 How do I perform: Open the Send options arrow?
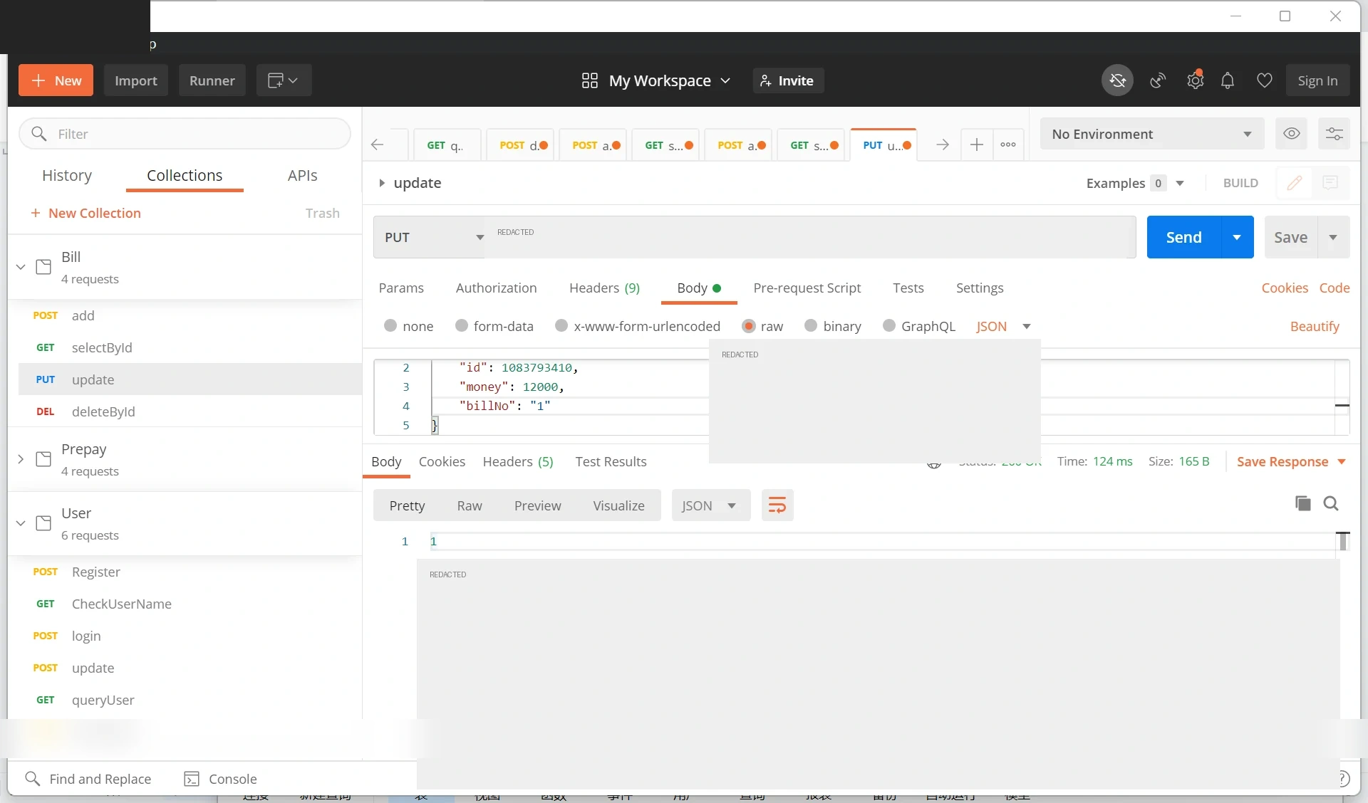1237,237
